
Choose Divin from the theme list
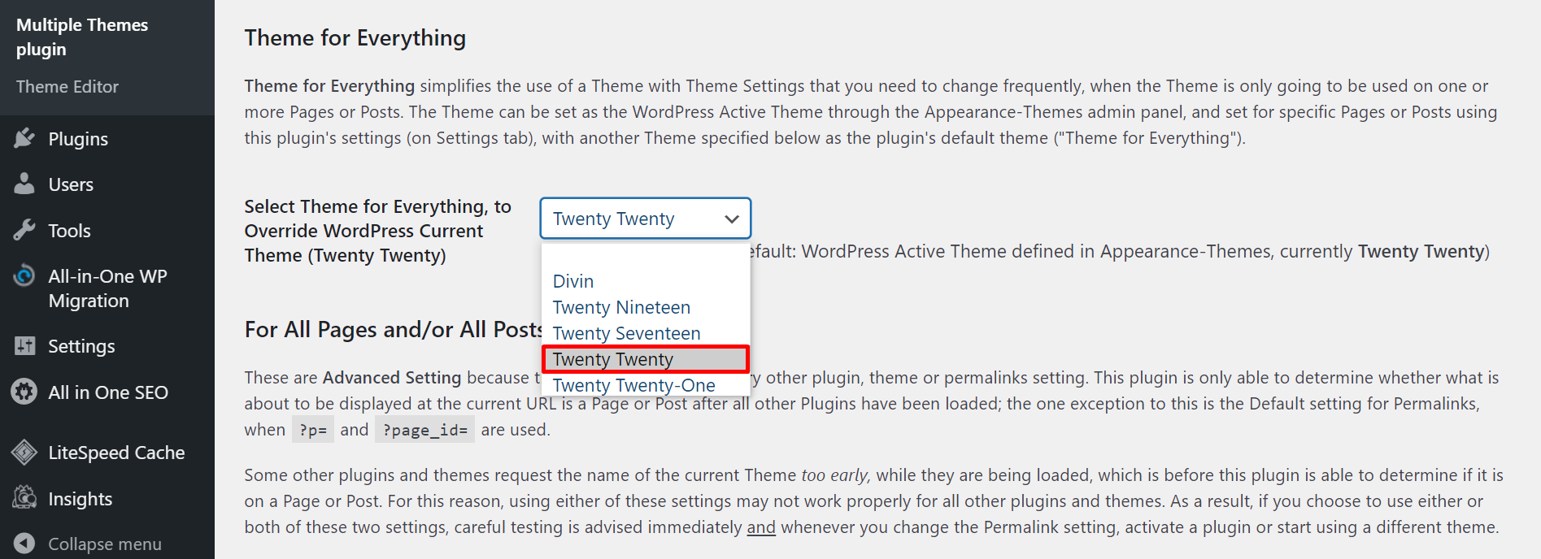[573, 281]
